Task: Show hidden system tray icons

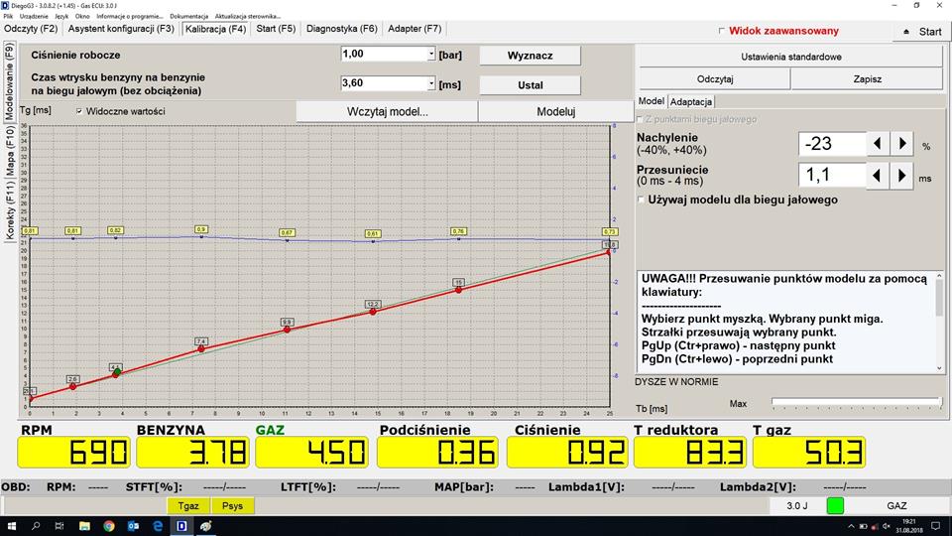Action: [x=851, y=526]
